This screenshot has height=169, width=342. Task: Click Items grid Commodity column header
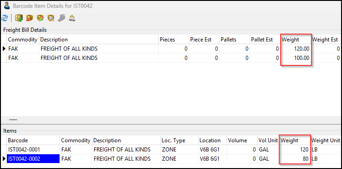coord(76,140)
